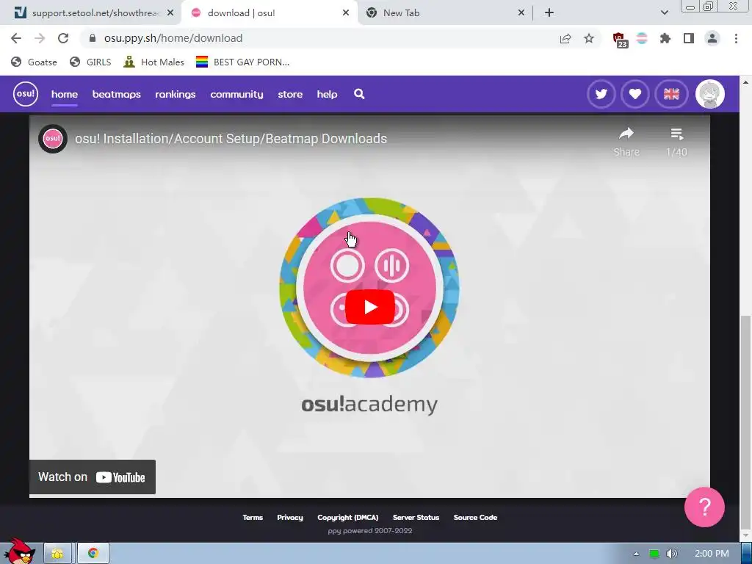
Task: Open the Privacy footer link
Action: [x=289, y=518]
